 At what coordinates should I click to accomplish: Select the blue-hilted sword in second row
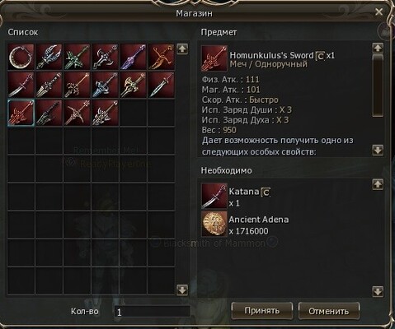[106, 85]
